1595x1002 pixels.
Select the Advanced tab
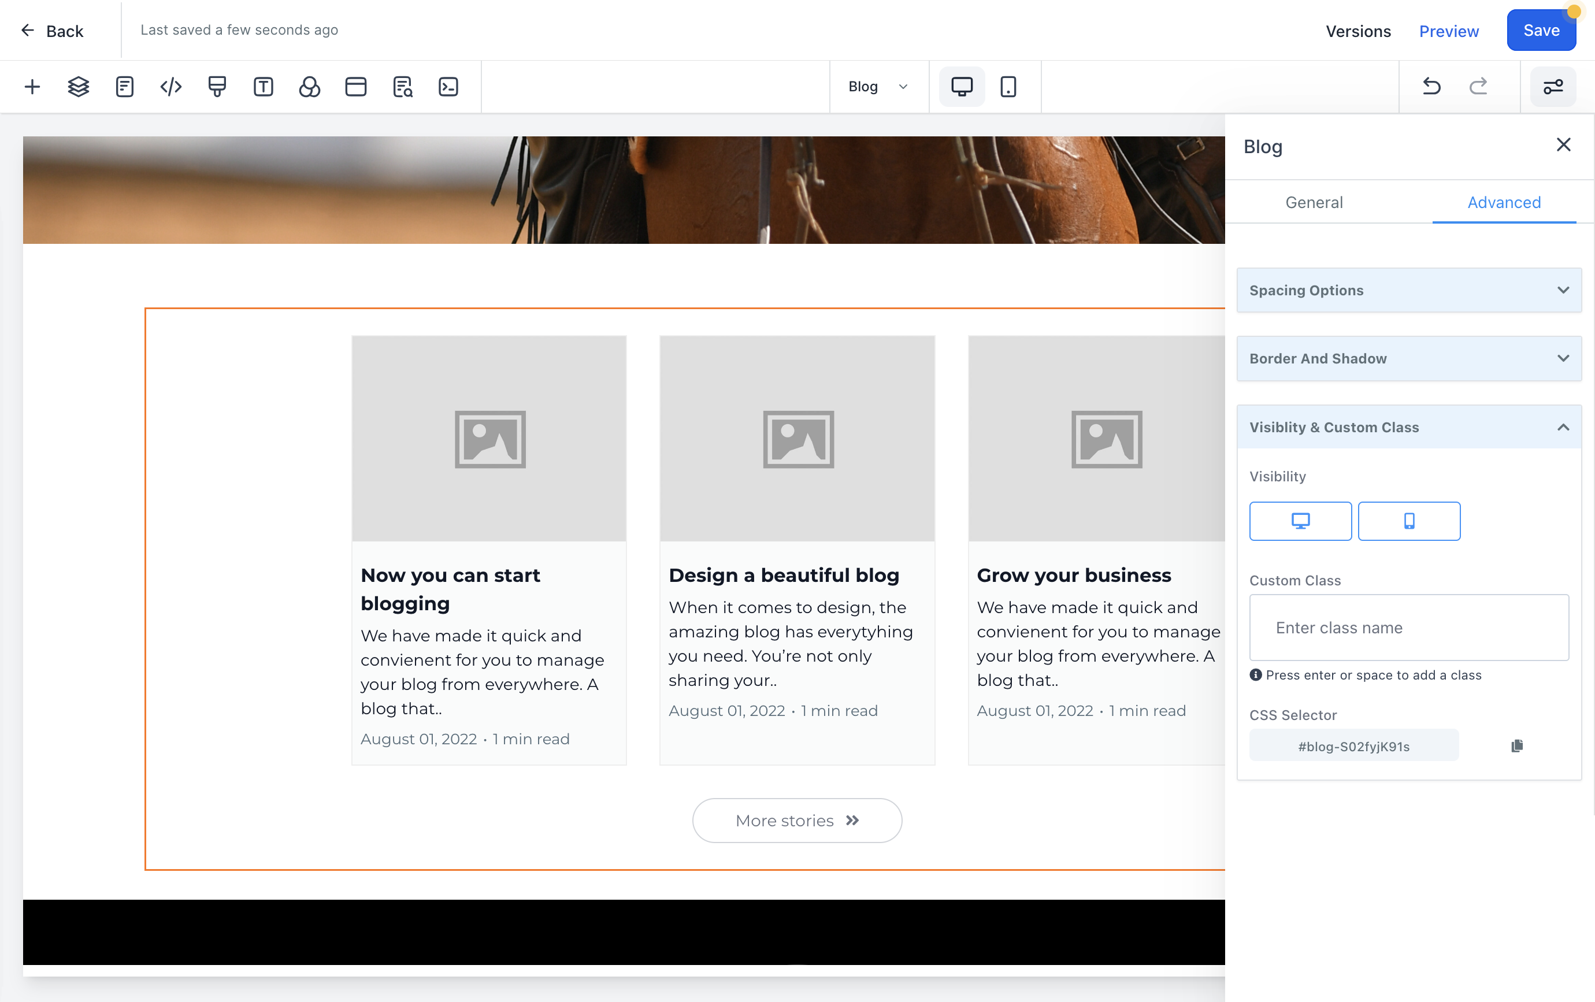coord(1504,202)
